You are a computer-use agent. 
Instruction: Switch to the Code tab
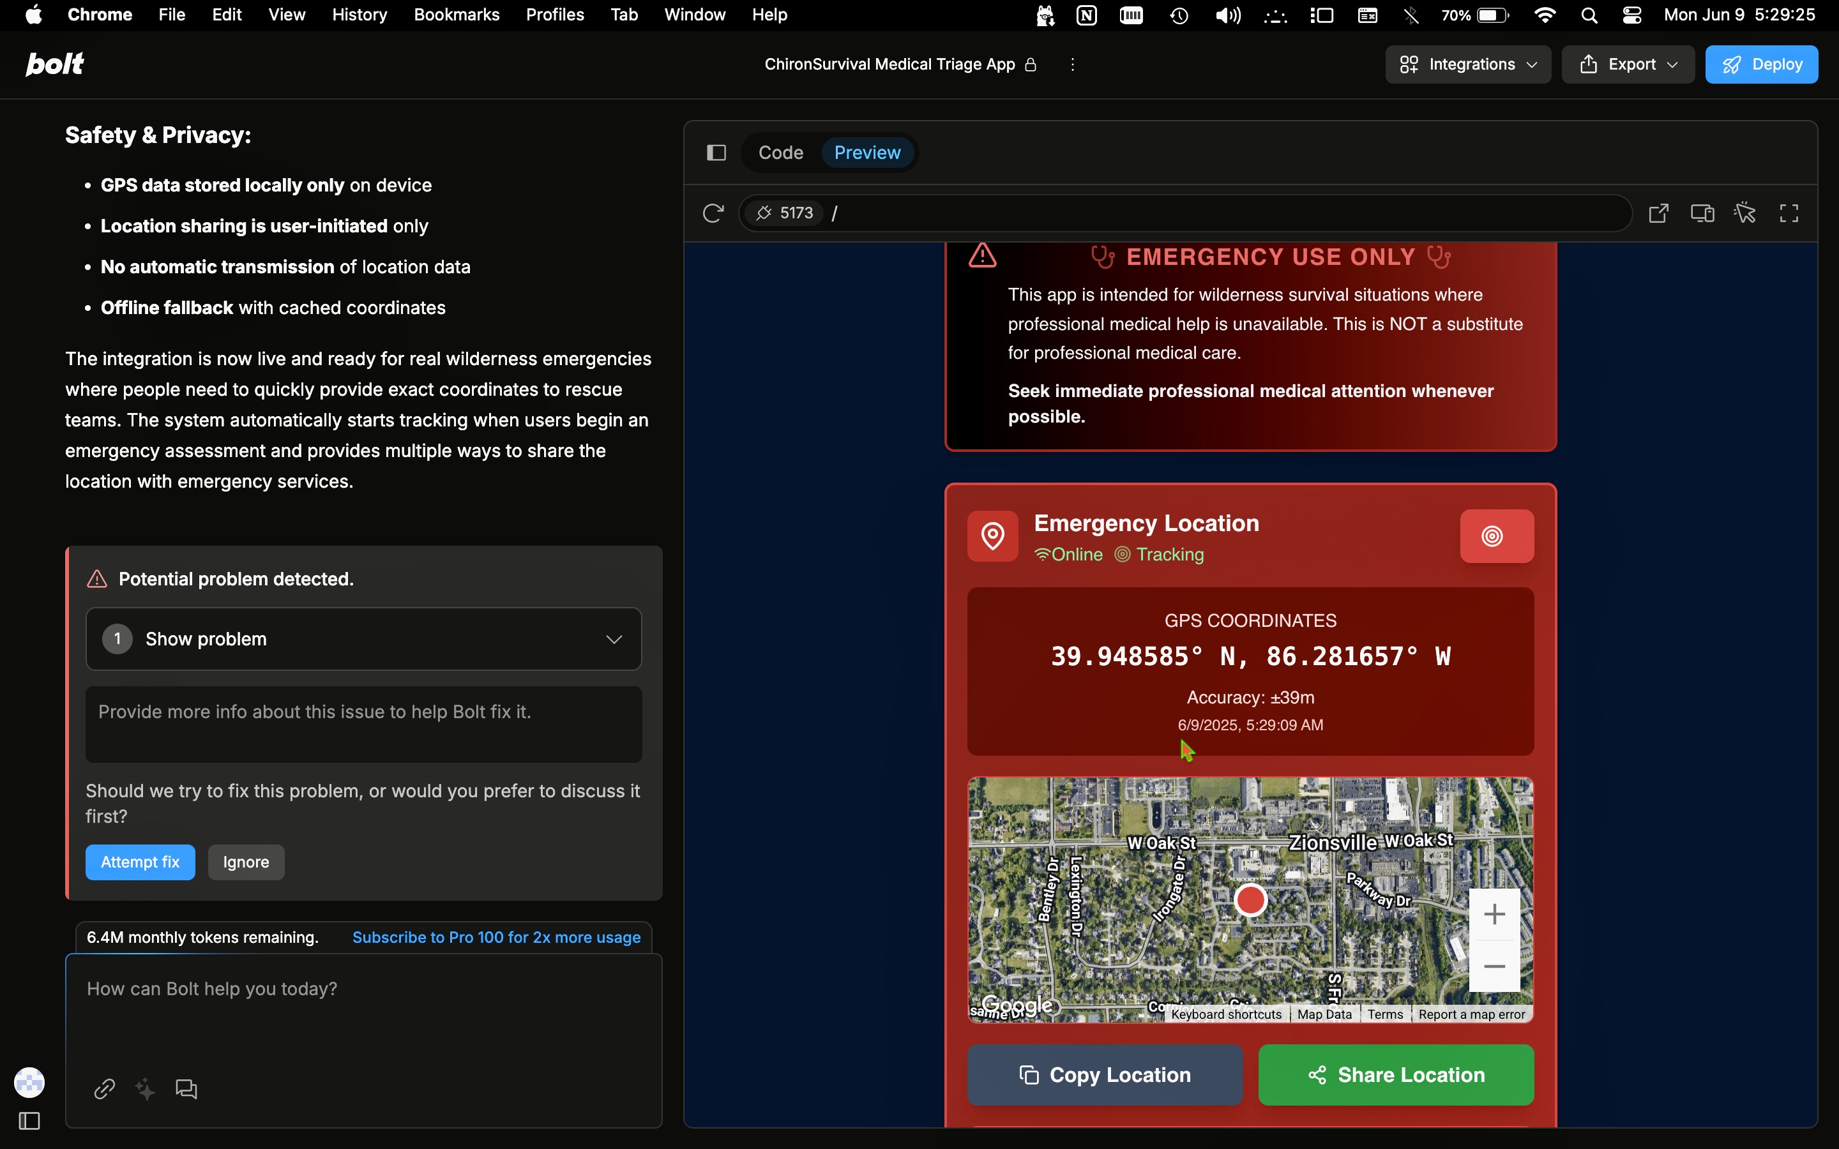pyautogui.click(x=780, y=153)
